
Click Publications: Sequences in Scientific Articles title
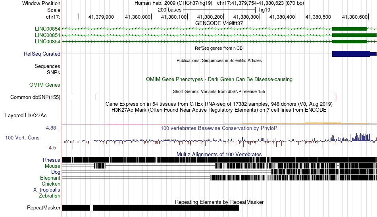coord(219,60)
